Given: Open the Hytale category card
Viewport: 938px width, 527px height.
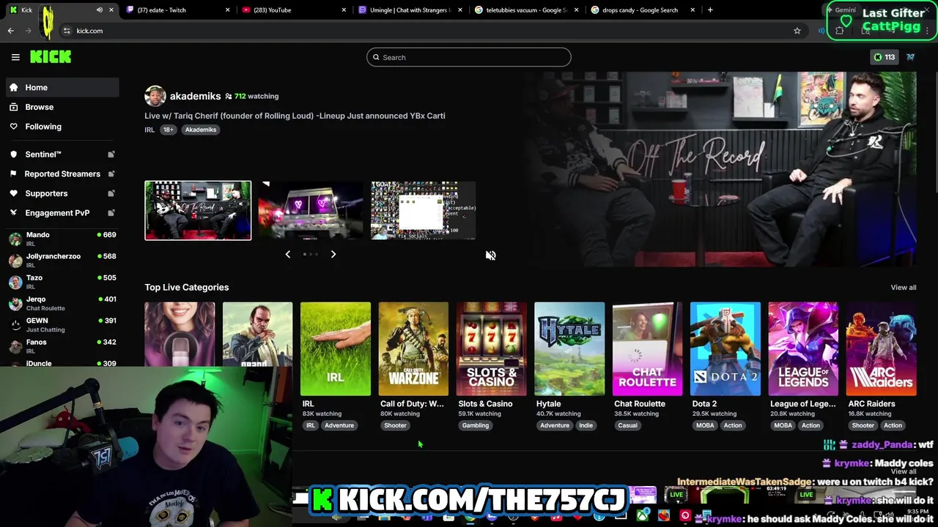Looking at the screenshot, I should tap(569, 349).
